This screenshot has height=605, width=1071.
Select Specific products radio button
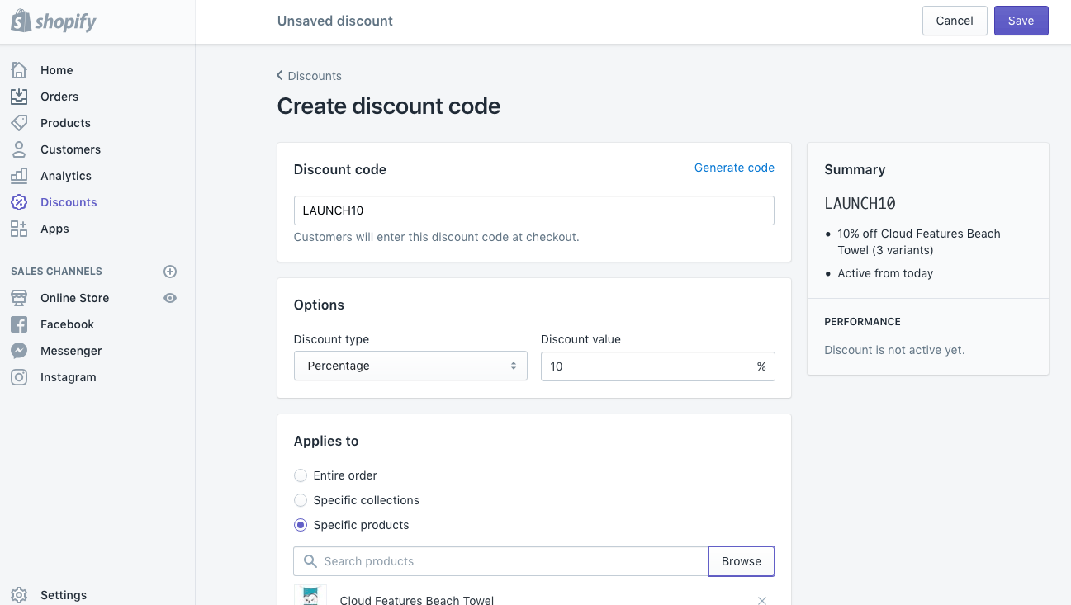point(301,525)
